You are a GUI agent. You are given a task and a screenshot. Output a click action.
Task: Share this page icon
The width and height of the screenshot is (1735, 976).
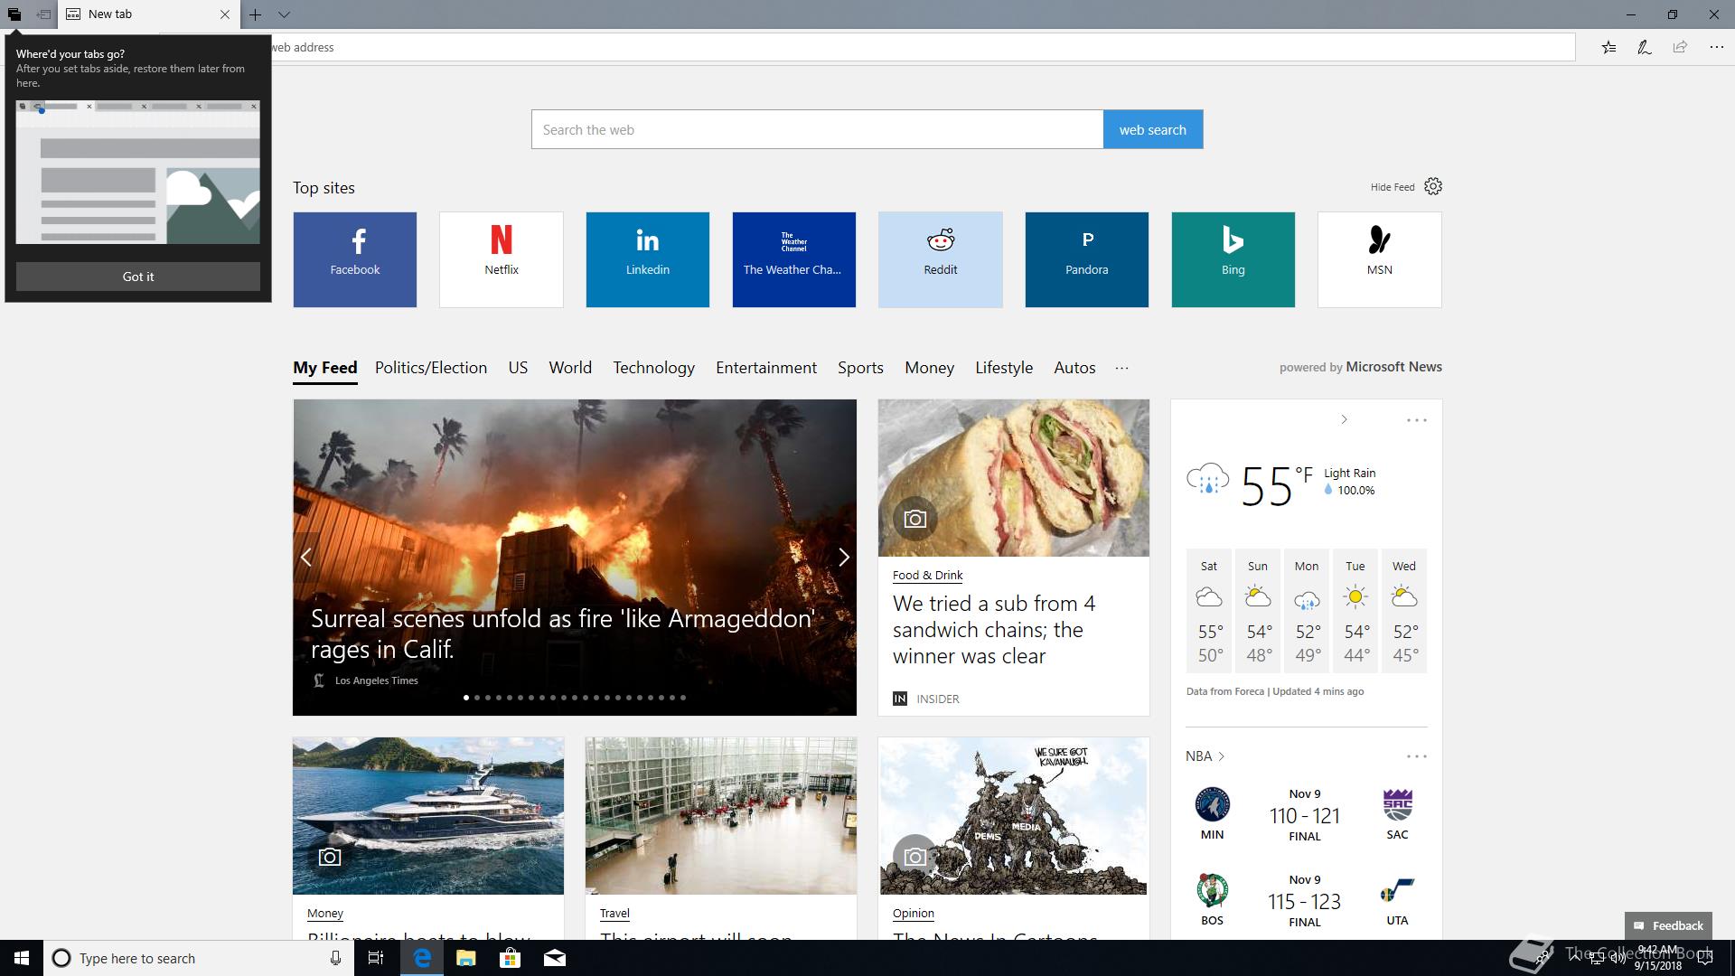[x=1680, y=47]
